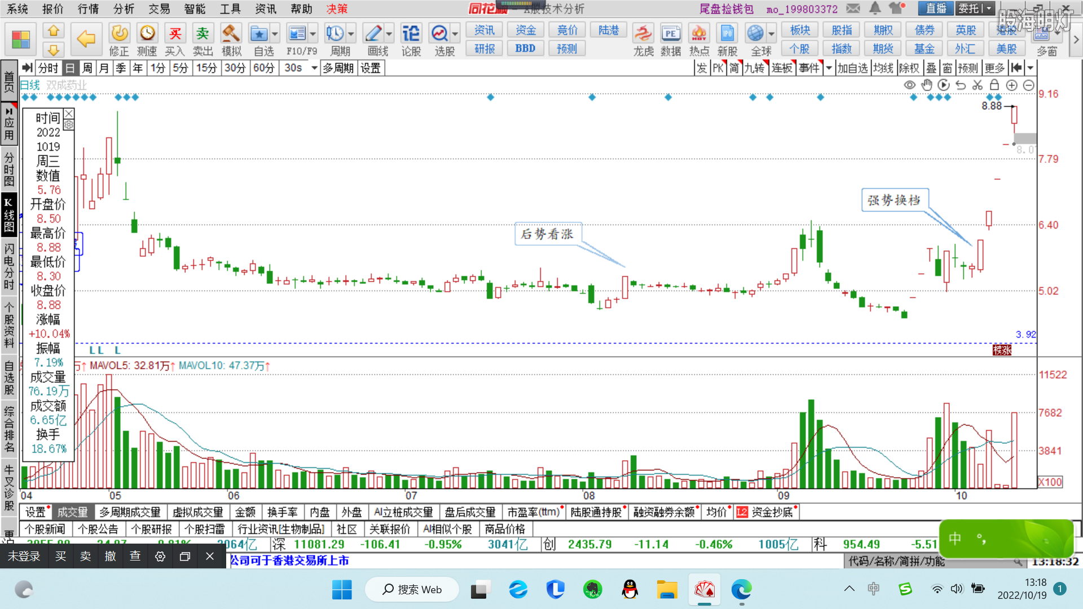Toggle 叠 overlay mode
The width and height of the screenshot is (1083, 609).
931,68
